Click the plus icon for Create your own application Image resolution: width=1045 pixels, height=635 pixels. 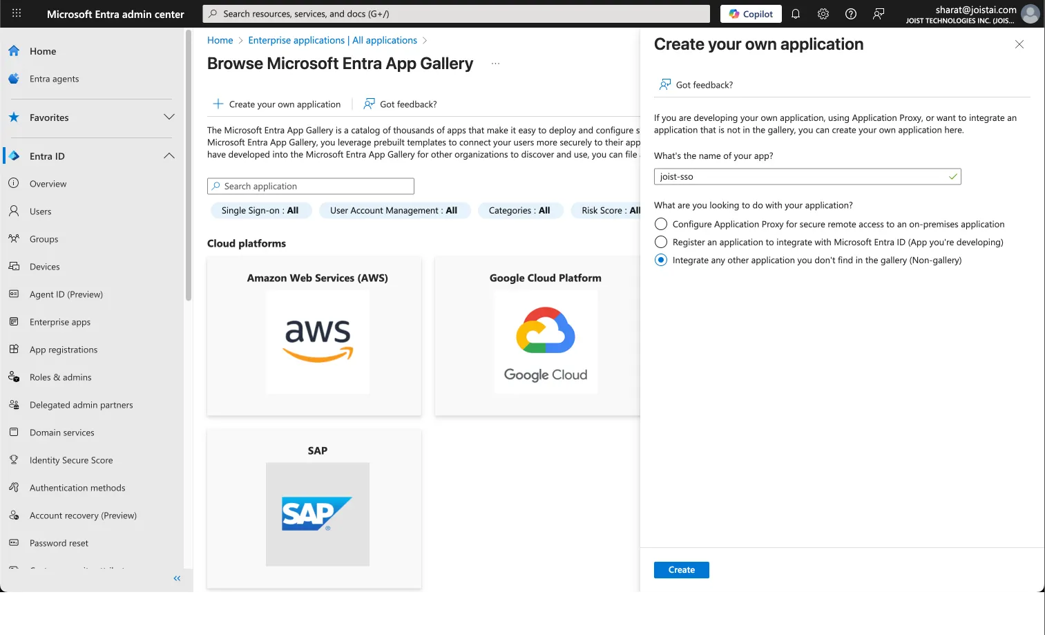pyautogui.click(x=218, y=104)
